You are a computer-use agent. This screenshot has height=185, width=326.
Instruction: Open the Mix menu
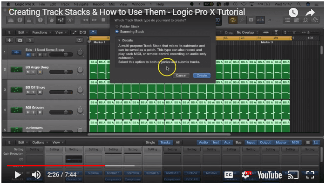pyautogui.click(x=112, y=4)
